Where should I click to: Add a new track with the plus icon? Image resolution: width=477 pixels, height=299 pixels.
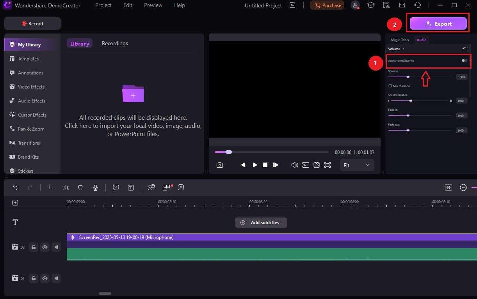tap(15, 202)
